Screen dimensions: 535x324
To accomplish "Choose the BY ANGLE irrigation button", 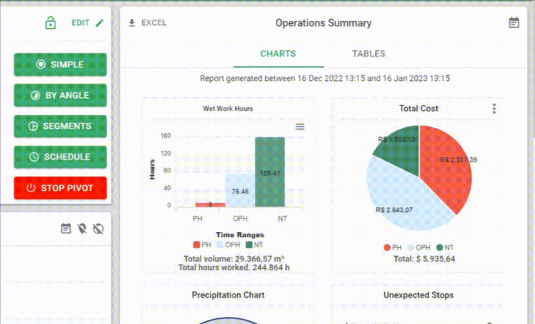I will coord(60,95).
